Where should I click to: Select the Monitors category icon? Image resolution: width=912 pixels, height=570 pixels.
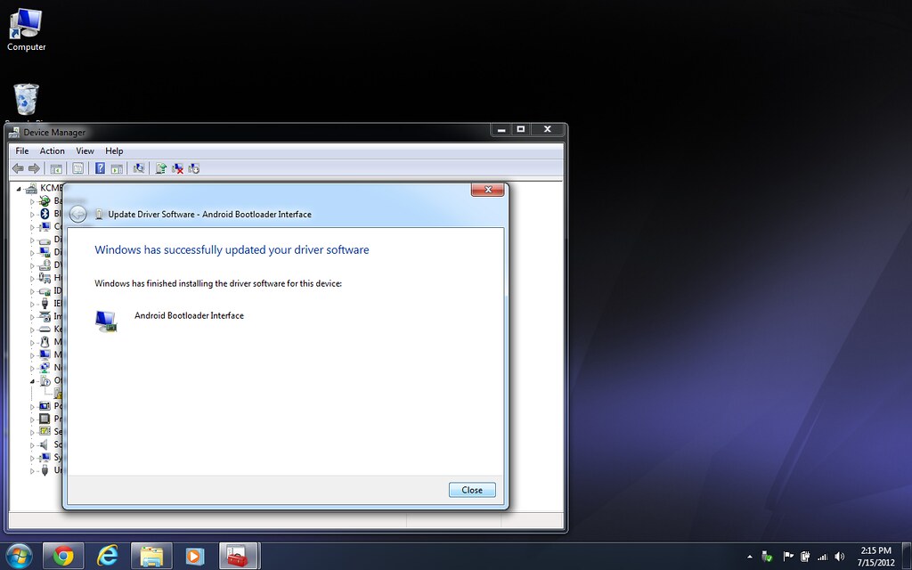[45, 354]
